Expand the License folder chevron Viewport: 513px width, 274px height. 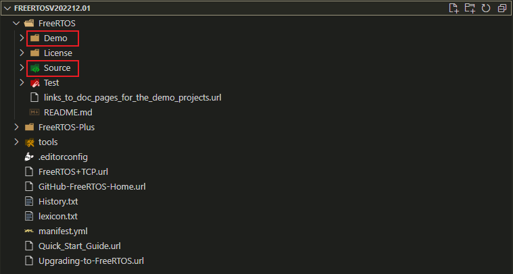22,53
